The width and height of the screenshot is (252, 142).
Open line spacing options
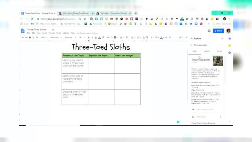coord(127,37)
